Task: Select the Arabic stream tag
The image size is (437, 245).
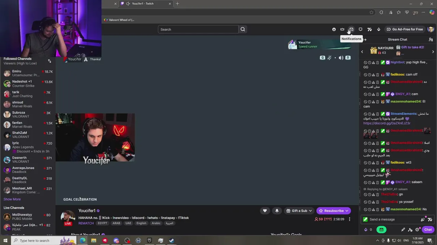Action: (x=156, y=223)
